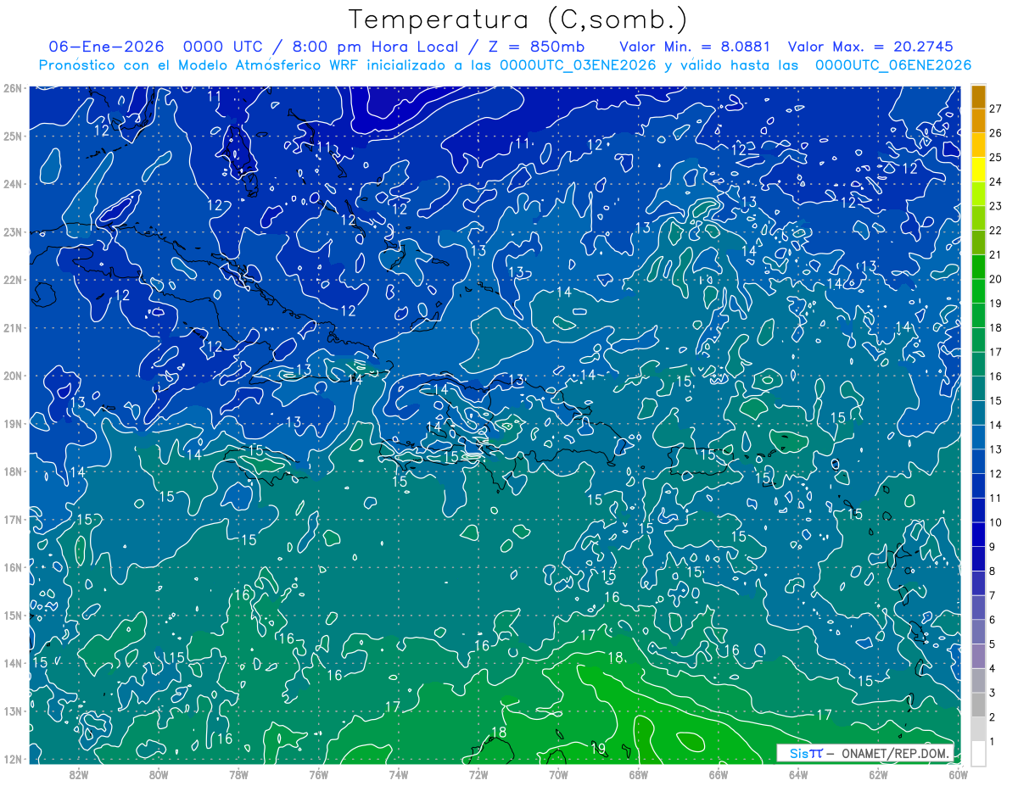
Task: Select the pressure level 'Z = 850mb'
Action: (x=537, y=47)
